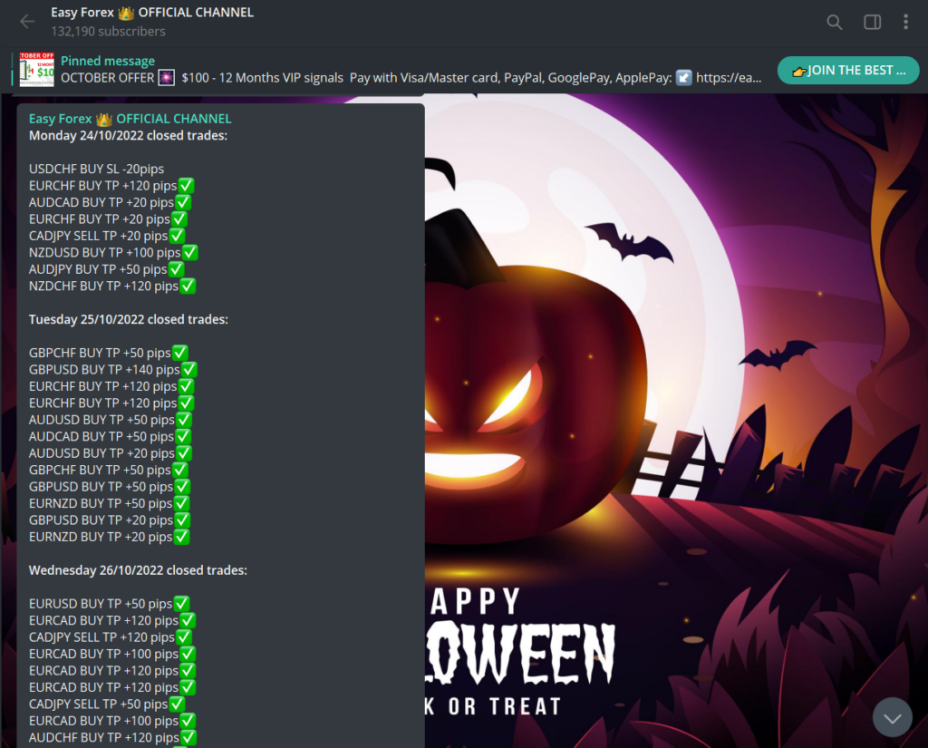This screenshot has width=928, height=748.
Task: Click 'Monday 24/10/2022 closed trades:' heading
Action: tap(128, 136)
